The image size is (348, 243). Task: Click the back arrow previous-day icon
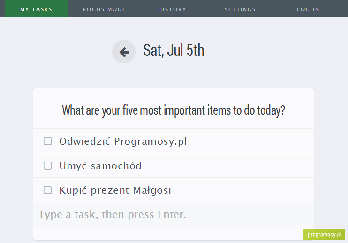(x=124, y=52)
